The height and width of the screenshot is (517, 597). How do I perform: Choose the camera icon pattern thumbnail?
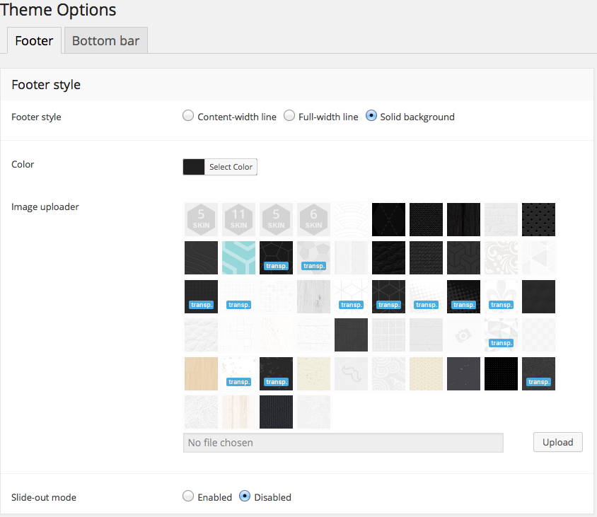(463, 335)
